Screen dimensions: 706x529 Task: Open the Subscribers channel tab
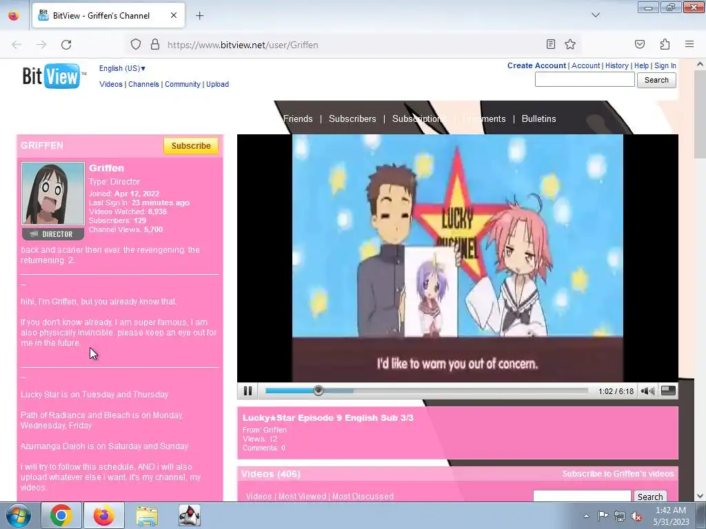click(352, 118)
